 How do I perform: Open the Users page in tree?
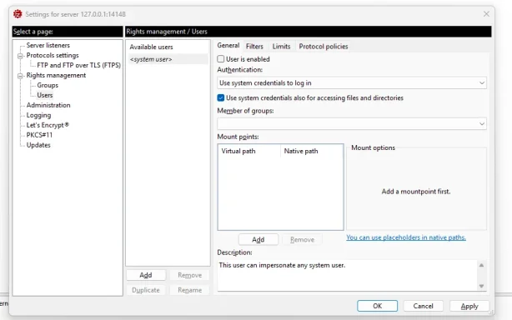(x=45, y=95)
